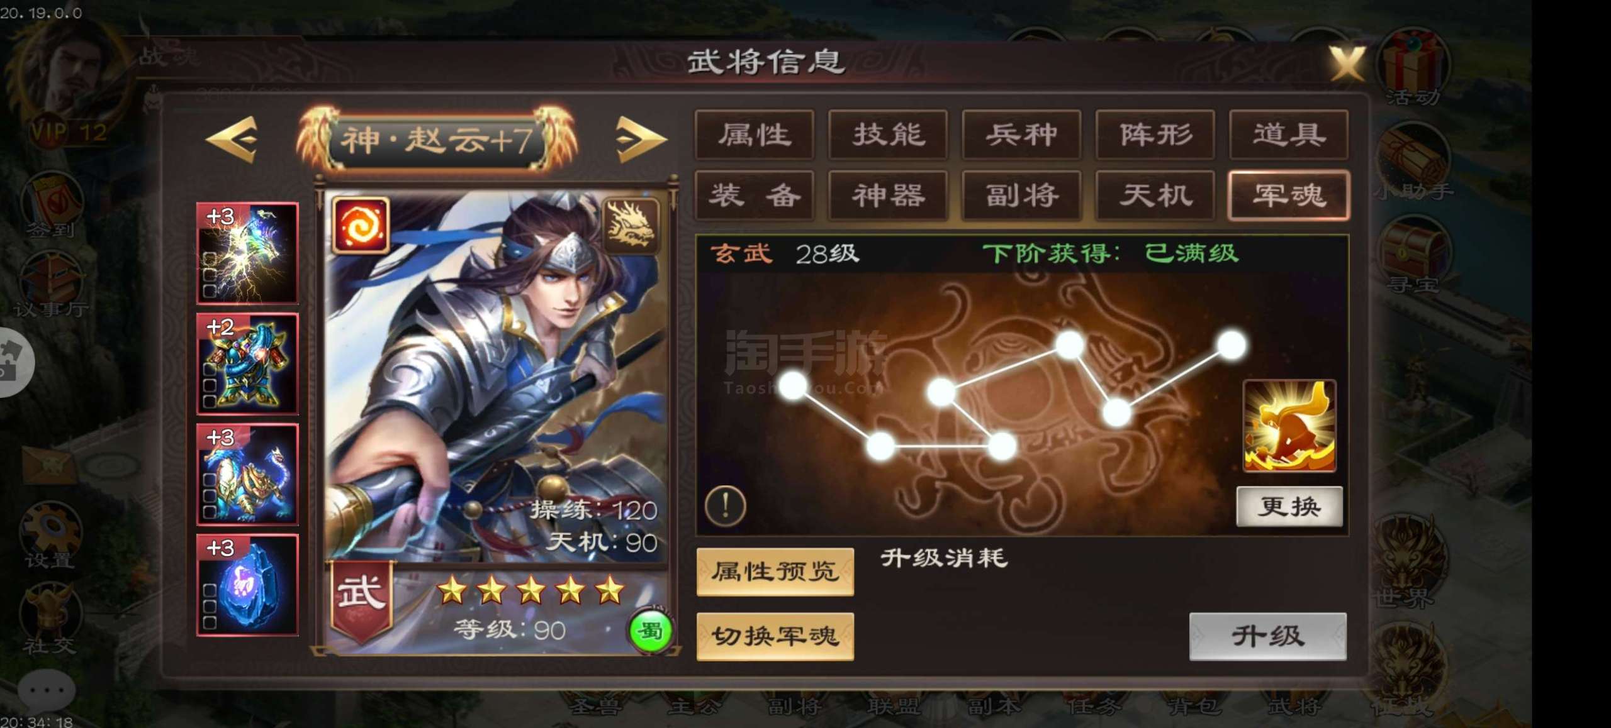Select the blue qilin beast slot
The image size is (1611, 728).
click(x=247, y=475)
